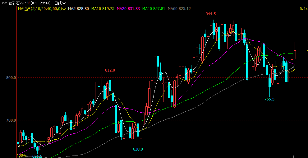The width and height of the screenshot is (308, 158).
Task: Click the 700.0 price axis label
Action: [11, 120]
